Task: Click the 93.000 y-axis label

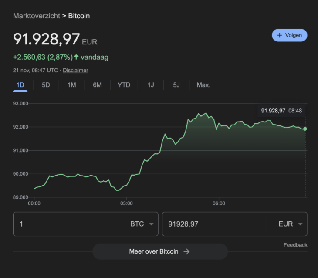Action: (20, 104)
